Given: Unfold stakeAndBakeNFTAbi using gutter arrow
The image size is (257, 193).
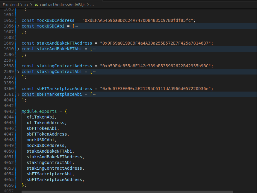Looking at the screenshot, I should 18,49.
